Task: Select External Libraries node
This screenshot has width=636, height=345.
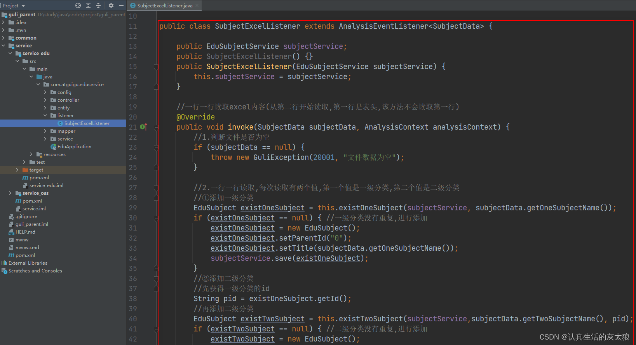Action: point(28,263)
